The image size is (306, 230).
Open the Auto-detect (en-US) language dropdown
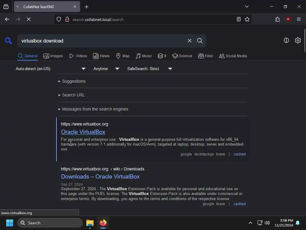(x=51, y=69)
